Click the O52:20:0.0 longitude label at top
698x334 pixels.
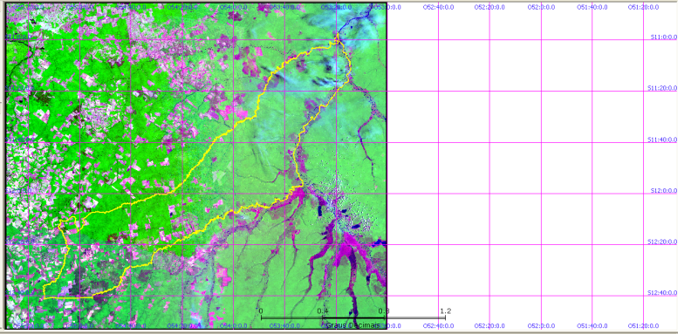coord(489,8)
